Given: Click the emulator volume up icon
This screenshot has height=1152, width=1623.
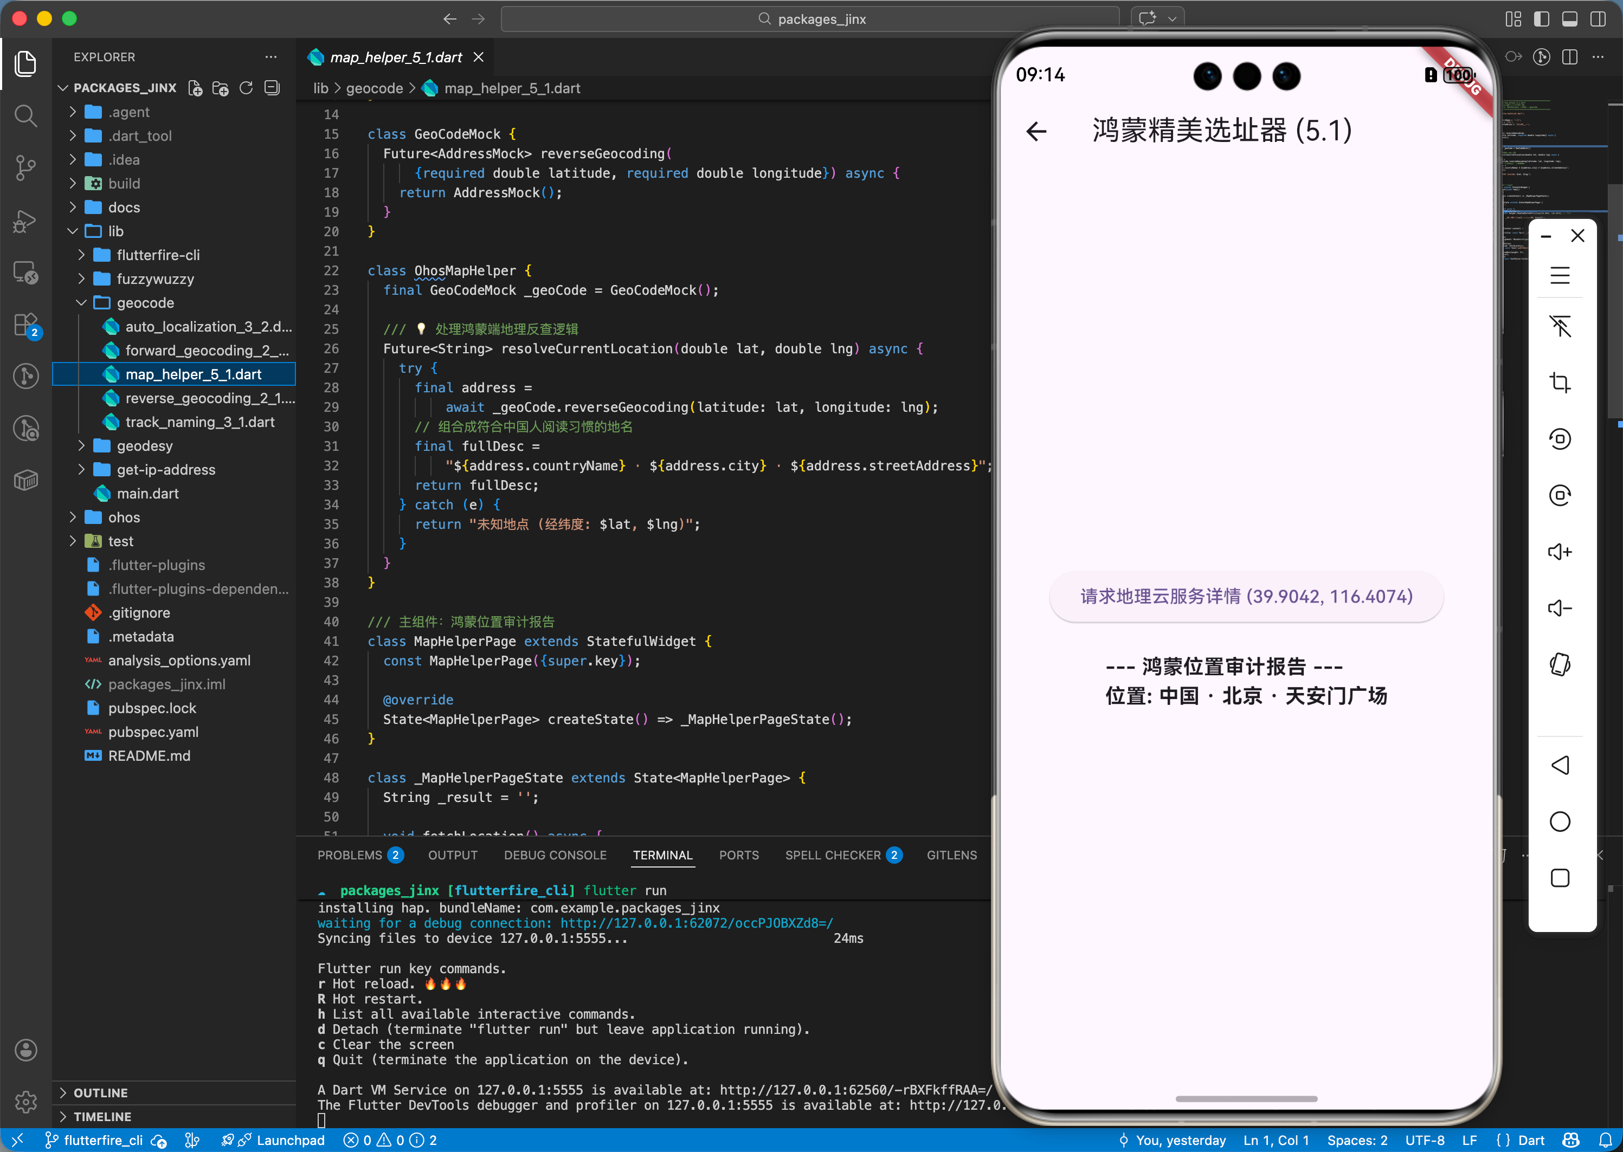Looking at the screenshot, I should [1559, 552].
